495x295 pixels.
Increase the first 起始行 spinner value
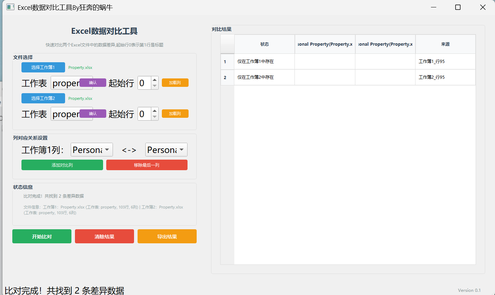pyautogui.click(x=154, y=80)
